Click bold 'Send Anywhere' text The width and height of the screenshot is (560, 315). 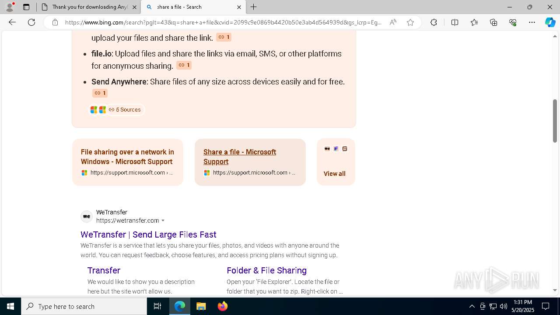click(119, 82)
